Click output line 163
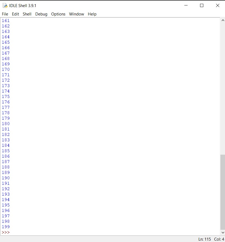This screenshot has height=242, width=225. coord(6,31)
